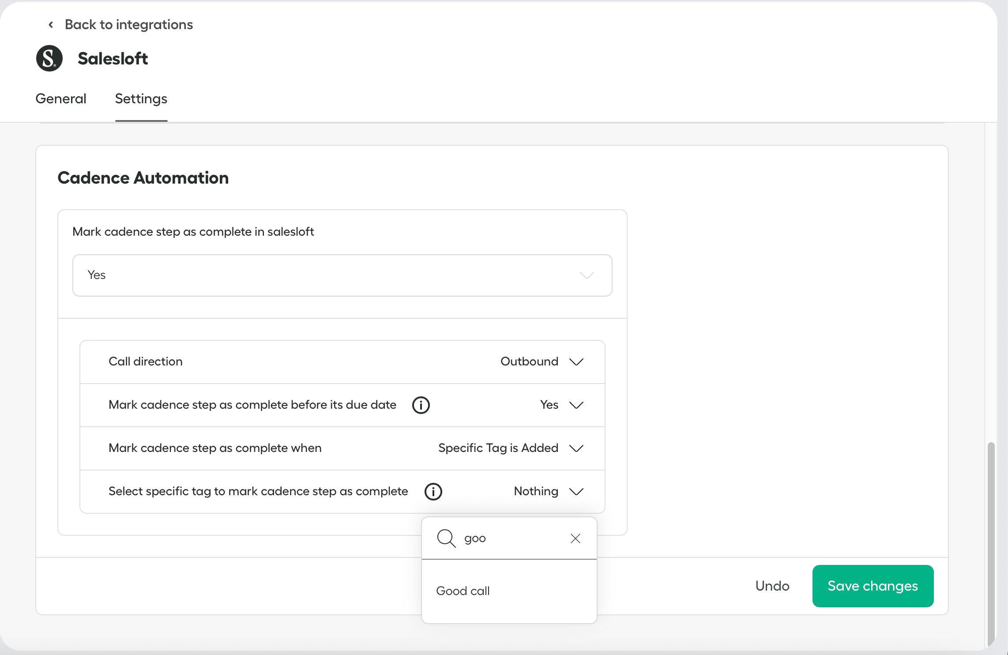The width and height of the screenshot is (1008, 655).
Task: Open the Mark cadence step Yes select box
Action: [x=342, y=275]
